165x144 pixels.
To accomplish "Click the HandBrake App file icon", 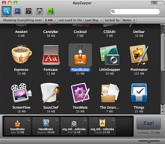I will click(18, 123).
